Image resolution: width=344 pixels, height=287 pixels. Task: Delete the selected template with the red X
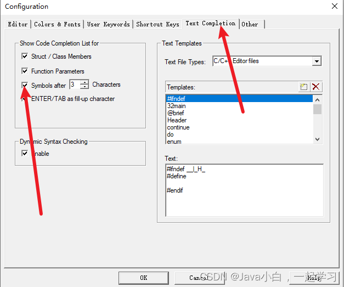pos(316,87)
